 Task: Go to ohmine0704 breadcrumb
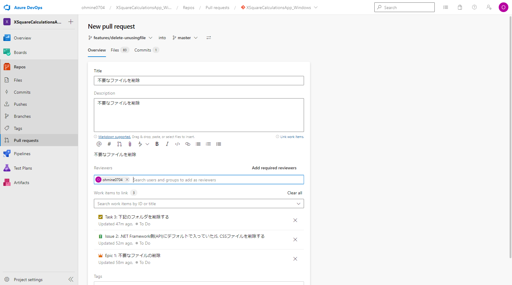point(93,8)
